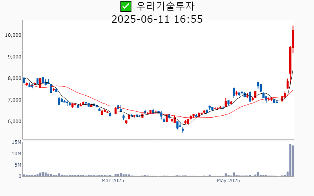Click the May 2025 date axis label

click(228, 181)
